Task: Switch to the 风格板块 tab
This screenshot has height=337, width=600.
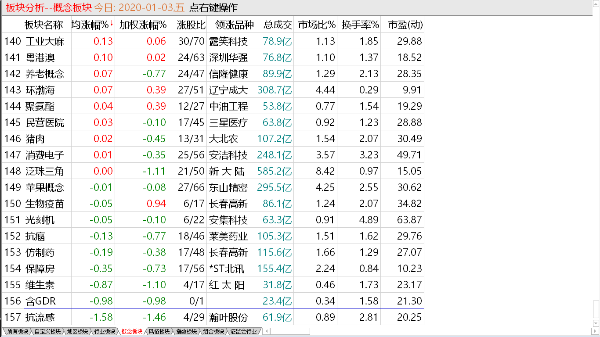Action: point(159,332)
